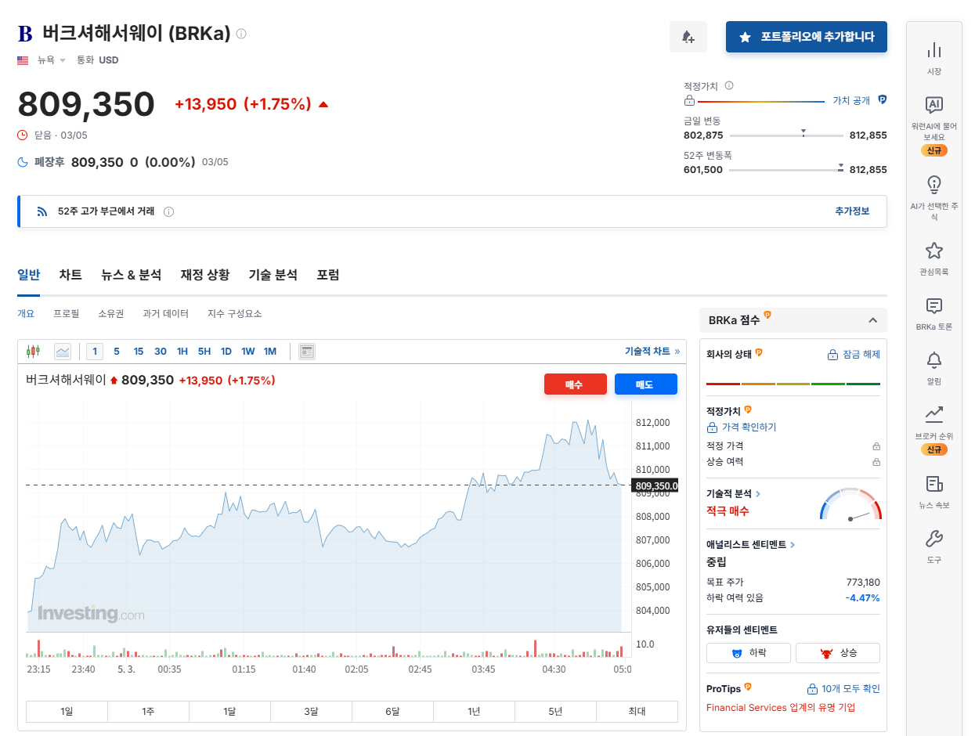
Task: Select 1년 chart range
Action: tap(474, 712)
